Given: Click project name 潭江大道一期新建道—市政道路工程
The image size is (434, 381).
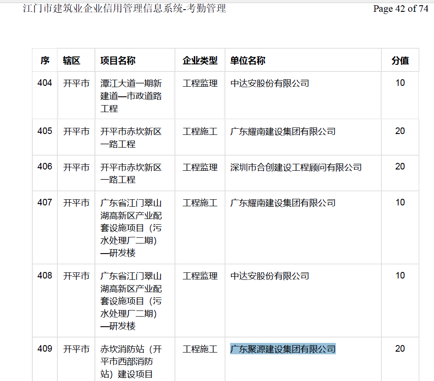Looking at the screenshot, I should 131,96.
